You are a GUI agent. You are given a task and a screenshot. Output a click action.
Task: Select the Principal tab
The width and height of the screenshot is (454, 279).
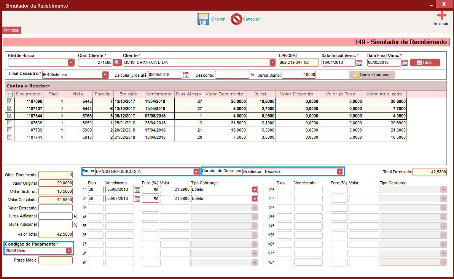tap(11, 30)
